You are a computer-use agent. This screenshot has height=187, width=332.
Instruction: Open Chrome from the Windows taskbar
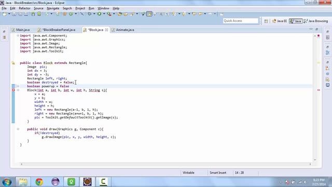pos(39,182)
